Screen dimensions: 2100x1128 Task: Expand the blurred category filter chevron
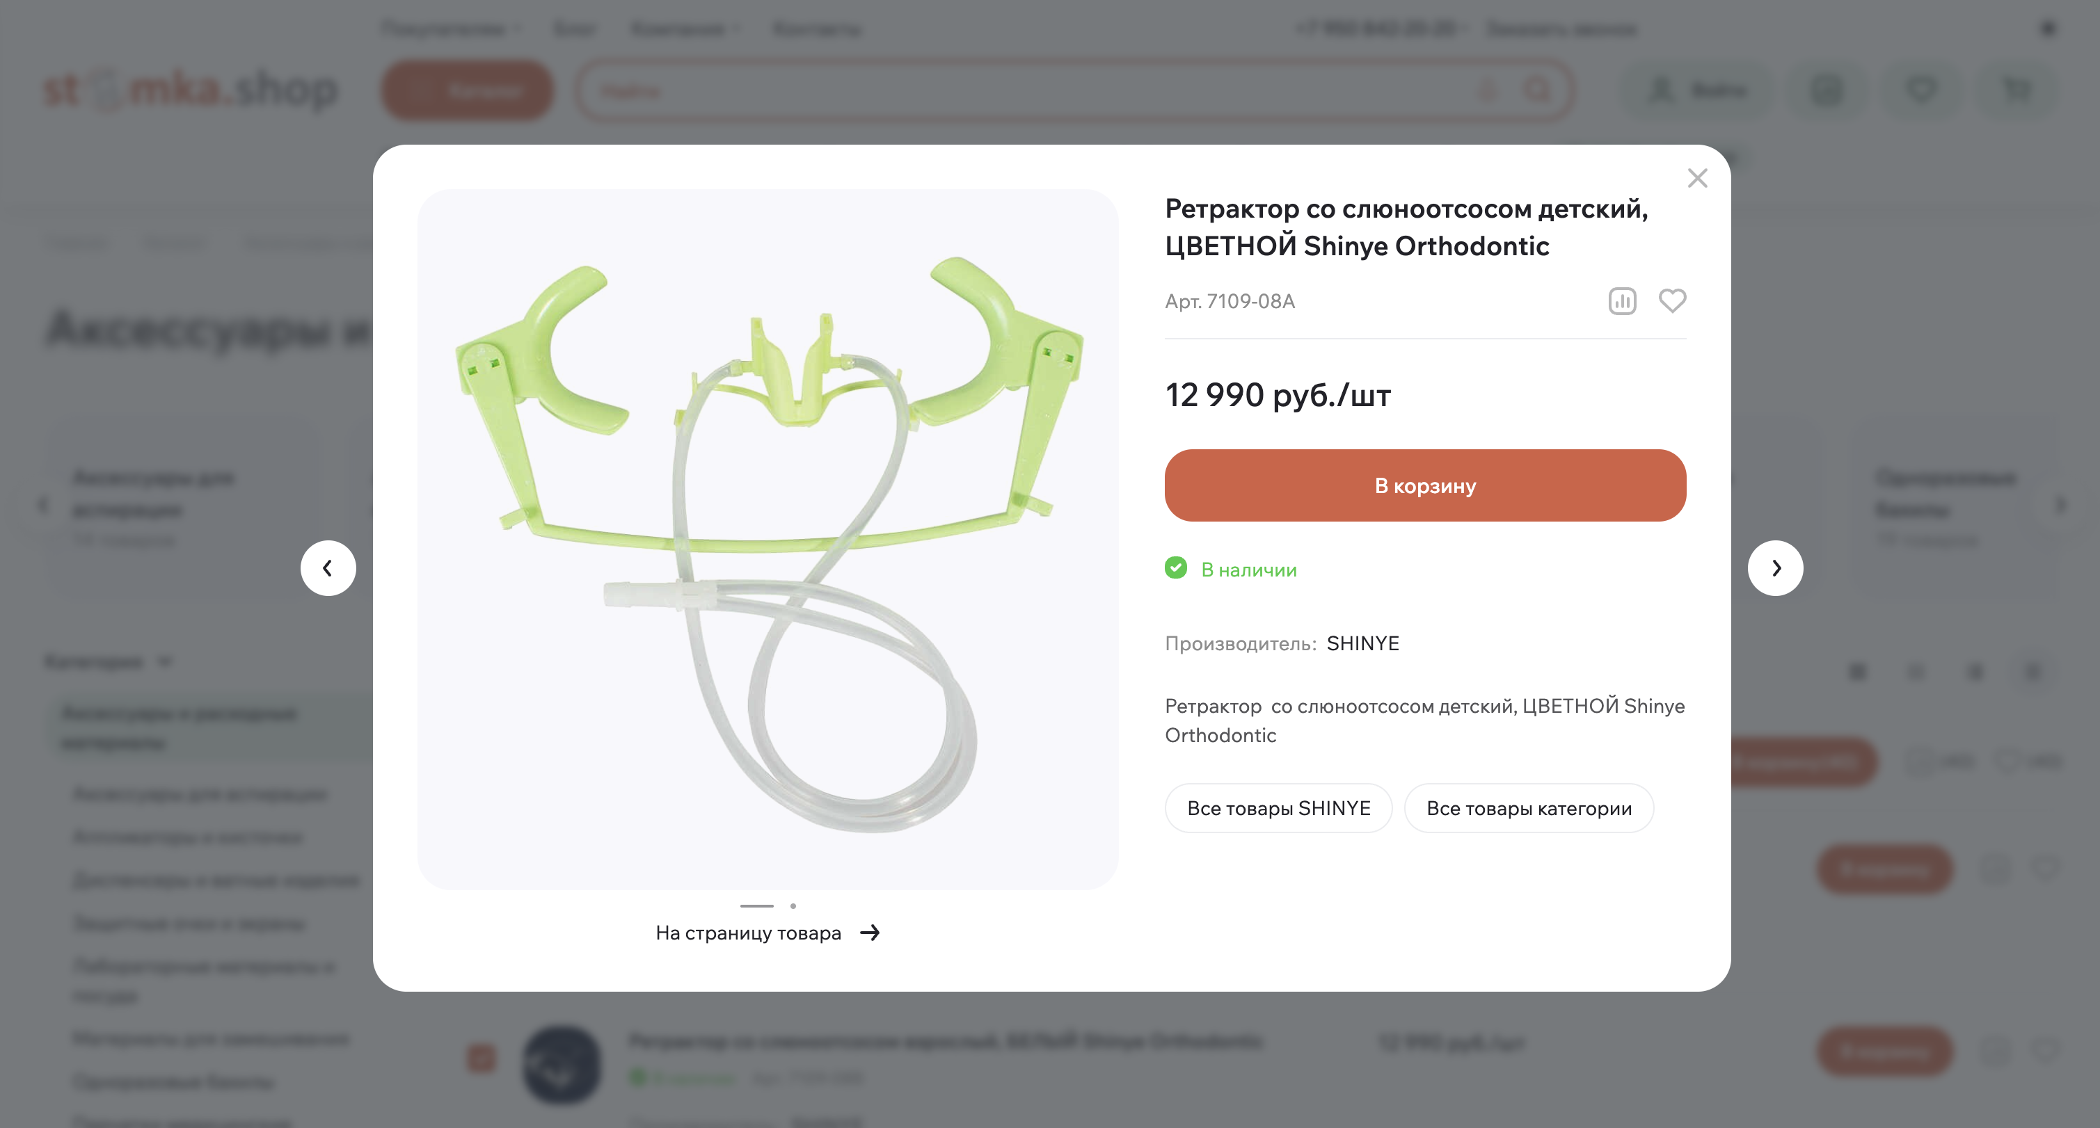tap(165, 661)
